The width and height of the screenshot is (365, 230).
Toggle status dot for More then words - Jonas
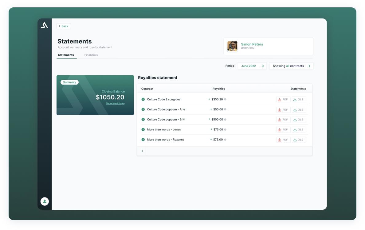143,129
